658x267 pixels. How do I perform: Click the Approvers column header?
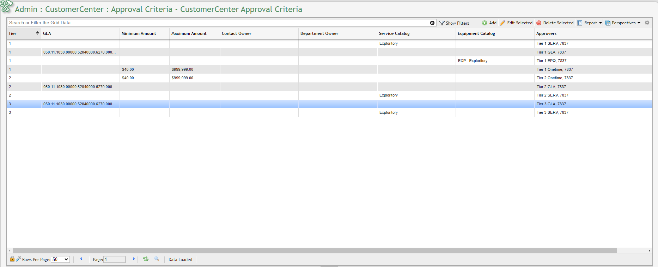pyautogui.click(x=546, y=33)
